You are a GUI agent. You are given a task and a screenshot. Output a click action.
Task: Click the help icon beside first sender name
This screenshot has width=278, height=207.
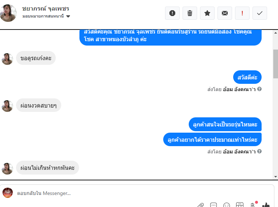click(259, 89)
